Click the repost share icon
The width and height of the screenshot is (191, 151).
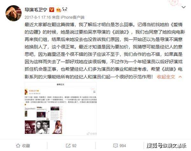click(68, 146)
